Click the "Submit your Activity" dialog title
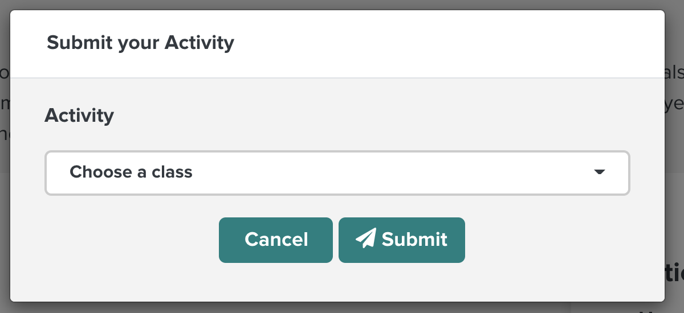 (x=140, y=43)
